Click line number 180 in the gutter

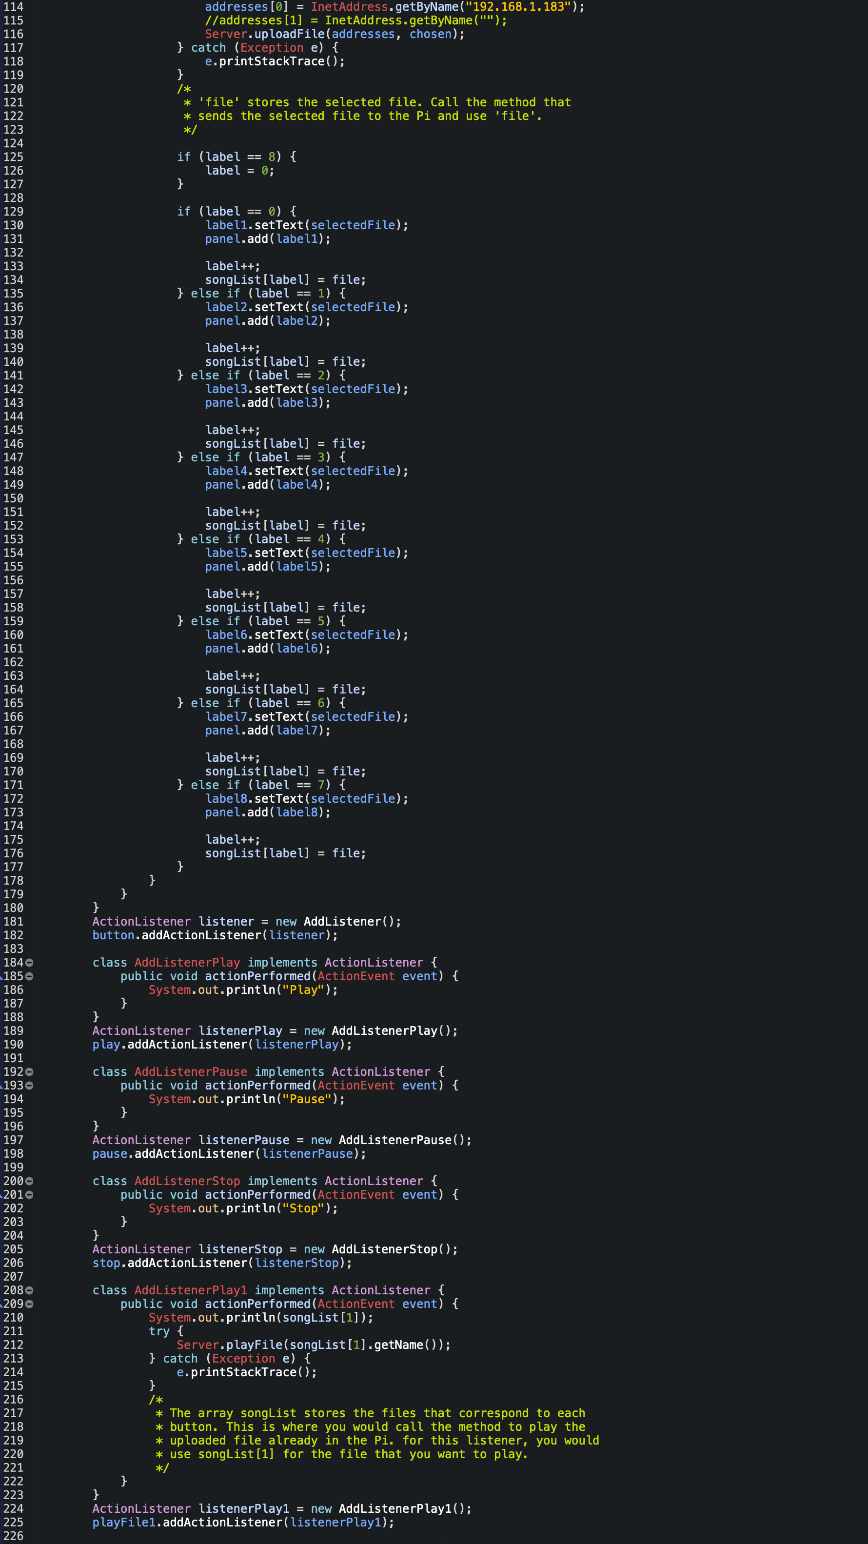[x=13, y=908]
